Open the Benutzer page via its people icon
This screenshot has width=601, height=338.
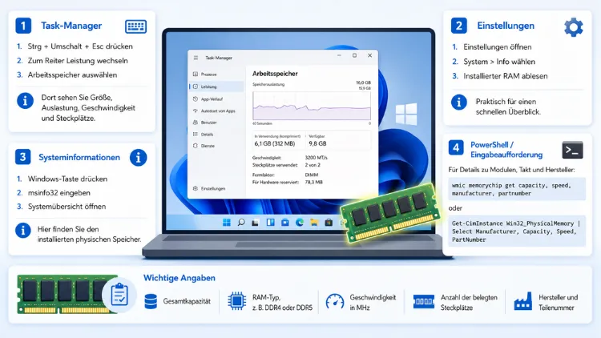click(x=196, y=123)
